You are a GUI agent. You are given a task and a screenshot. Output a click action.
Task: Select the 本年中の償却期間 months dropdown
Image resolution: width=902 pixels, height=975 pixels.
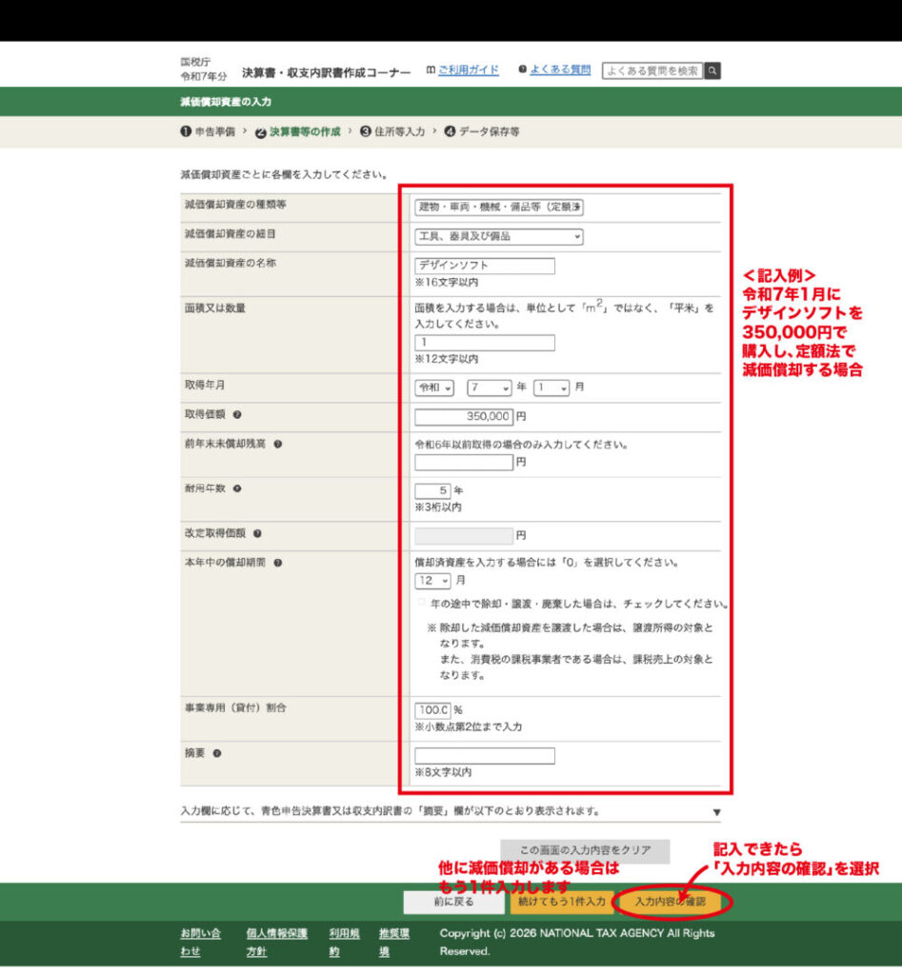click(x=432, y=580)
